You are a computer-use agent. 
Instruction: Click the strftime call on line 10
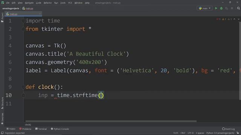[x=85, y=95]
